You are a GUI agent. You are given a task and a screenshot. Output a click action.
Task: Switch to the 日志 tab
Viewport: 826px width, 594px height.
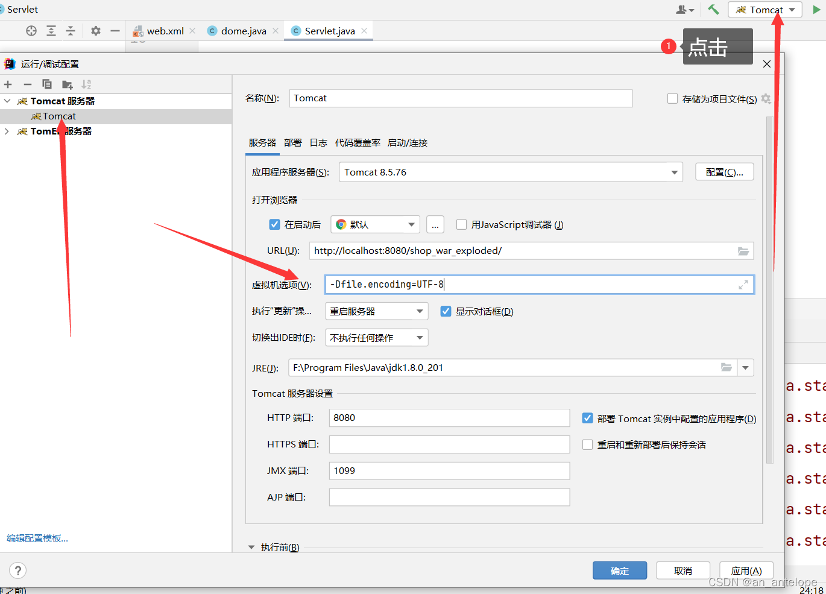(x=318, y=143)
